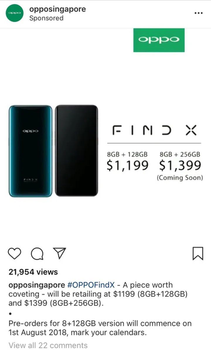Open opposingapore profile avatar
This screenshot has height=350, width=211.
coord(14,13)
